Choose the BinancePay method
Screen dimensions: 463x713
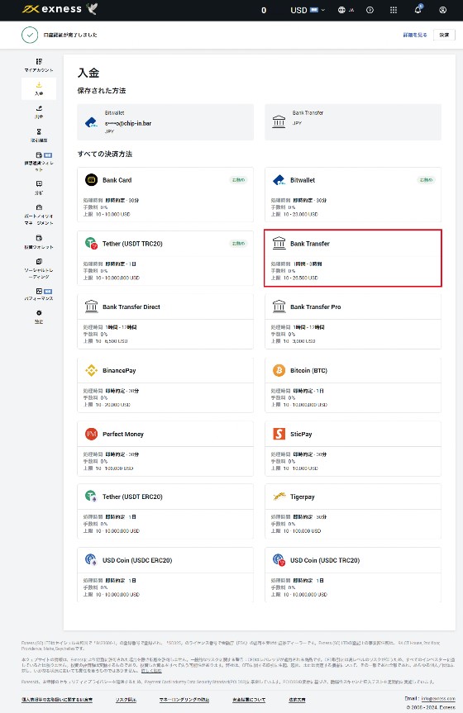(x=165, y=385)
